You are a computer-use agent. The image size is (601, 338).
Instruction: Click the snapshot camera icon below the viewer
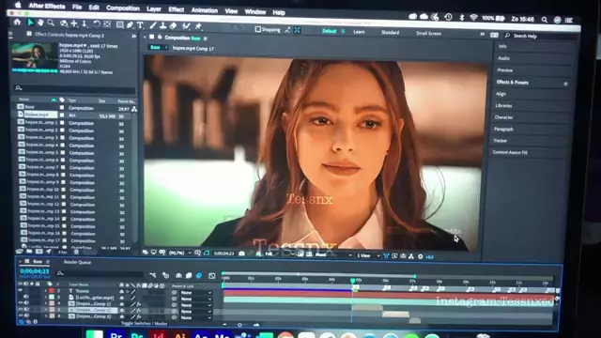pos(241,253)
